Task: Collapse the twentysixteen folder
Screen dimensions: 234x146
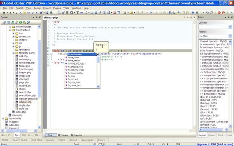Action: [x=10, y=30]
